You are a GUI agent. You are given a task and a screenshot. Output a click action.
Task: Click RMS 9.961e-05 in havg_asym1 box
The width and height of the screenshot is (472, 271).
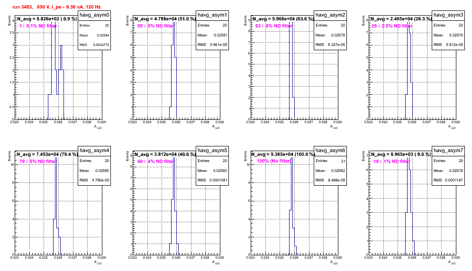pyautogui.click(x=212, y=45)
